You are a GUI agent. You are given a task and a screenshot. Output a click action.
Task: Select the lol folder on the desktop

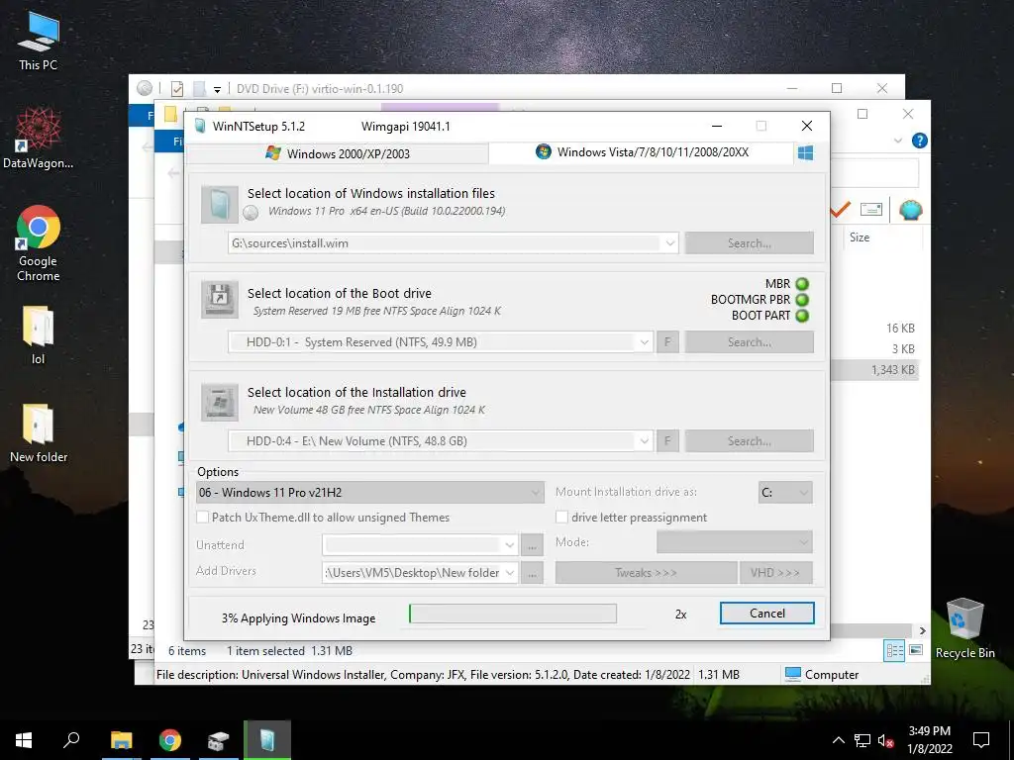click(39, 335)
